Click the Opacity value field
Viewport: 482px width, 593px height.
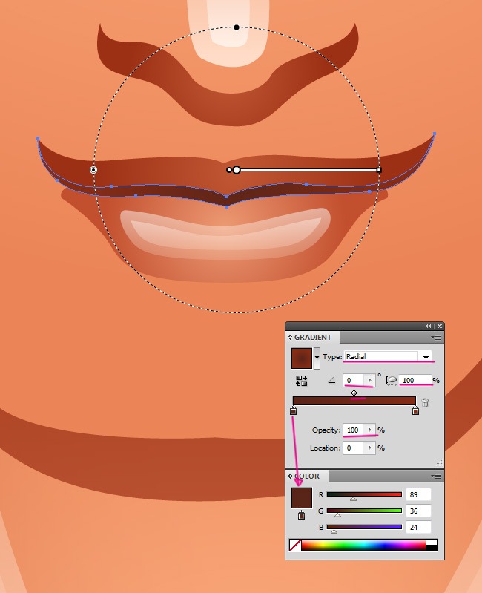pos(354,430)
